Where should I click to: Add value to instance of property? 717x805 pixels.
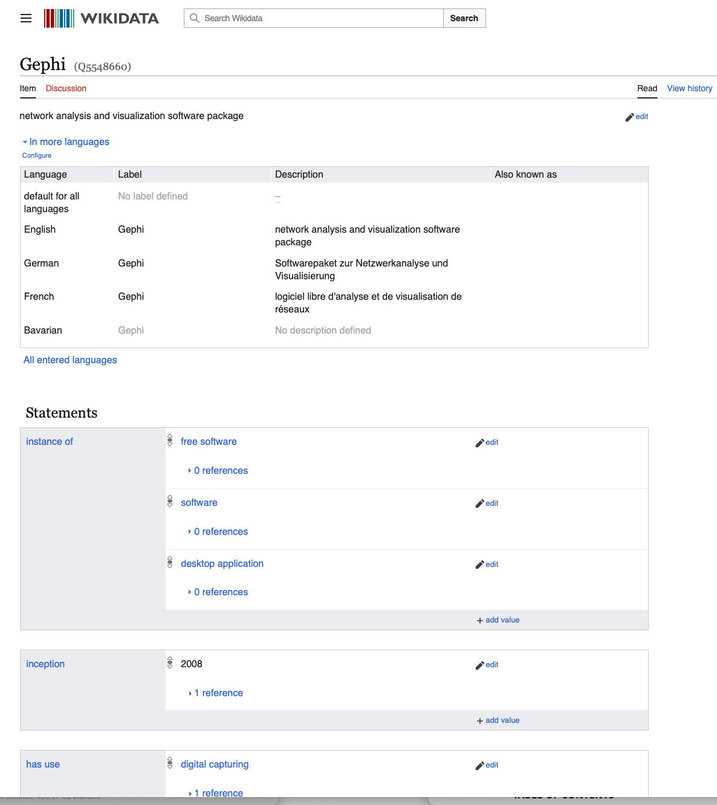498,620
